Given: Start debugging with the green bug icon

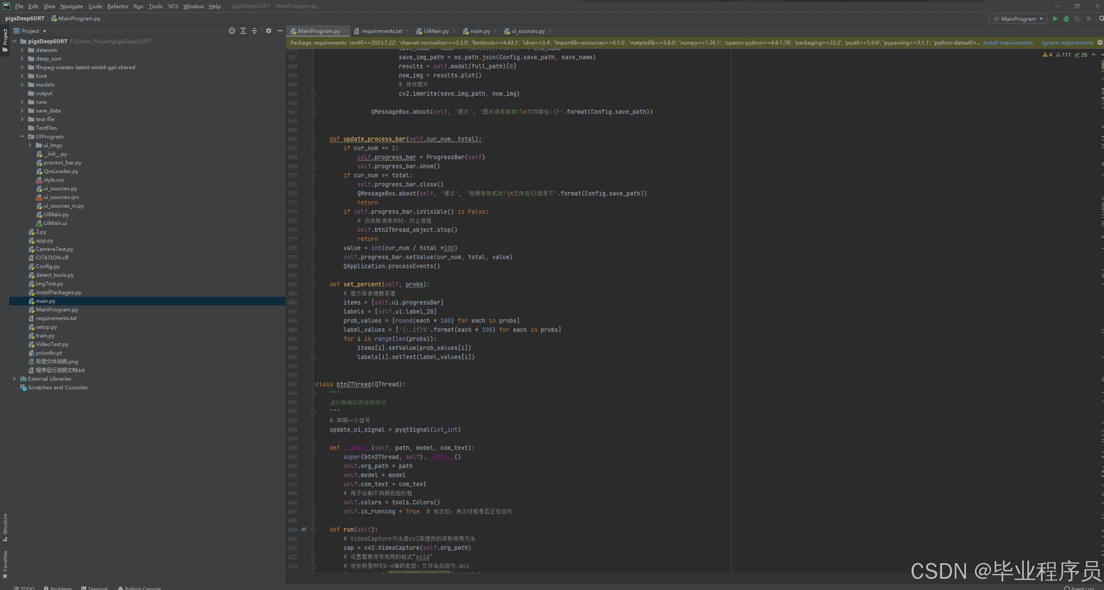Looking at the screenshot, I should pyautogui.click(x=1066, y=19).
